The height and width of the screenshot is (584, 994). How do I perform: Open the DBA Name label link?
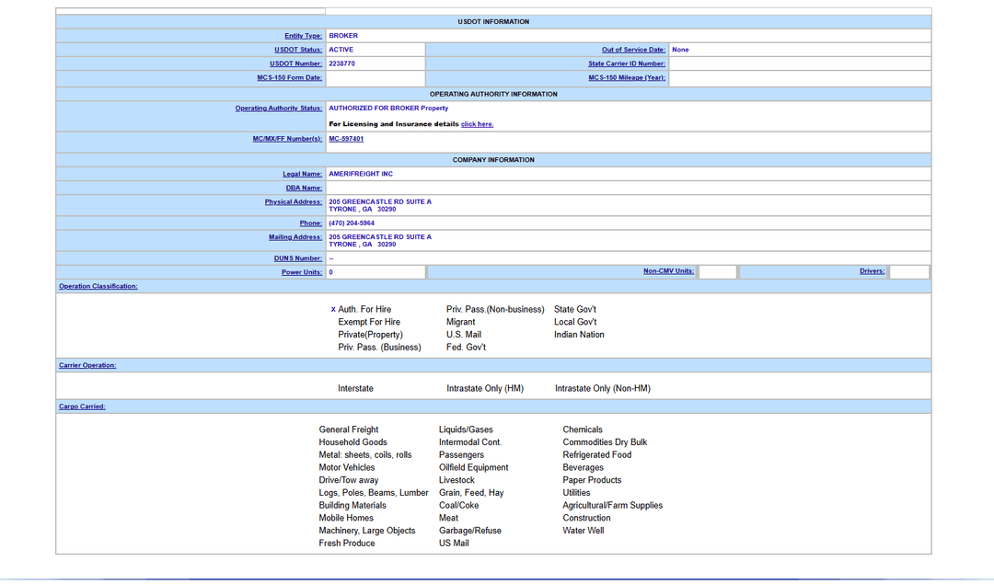[x=304, y=189]
